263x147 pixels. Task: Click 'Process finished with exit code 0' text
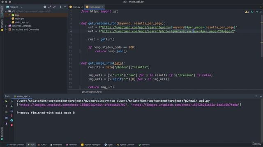point(46,113)
